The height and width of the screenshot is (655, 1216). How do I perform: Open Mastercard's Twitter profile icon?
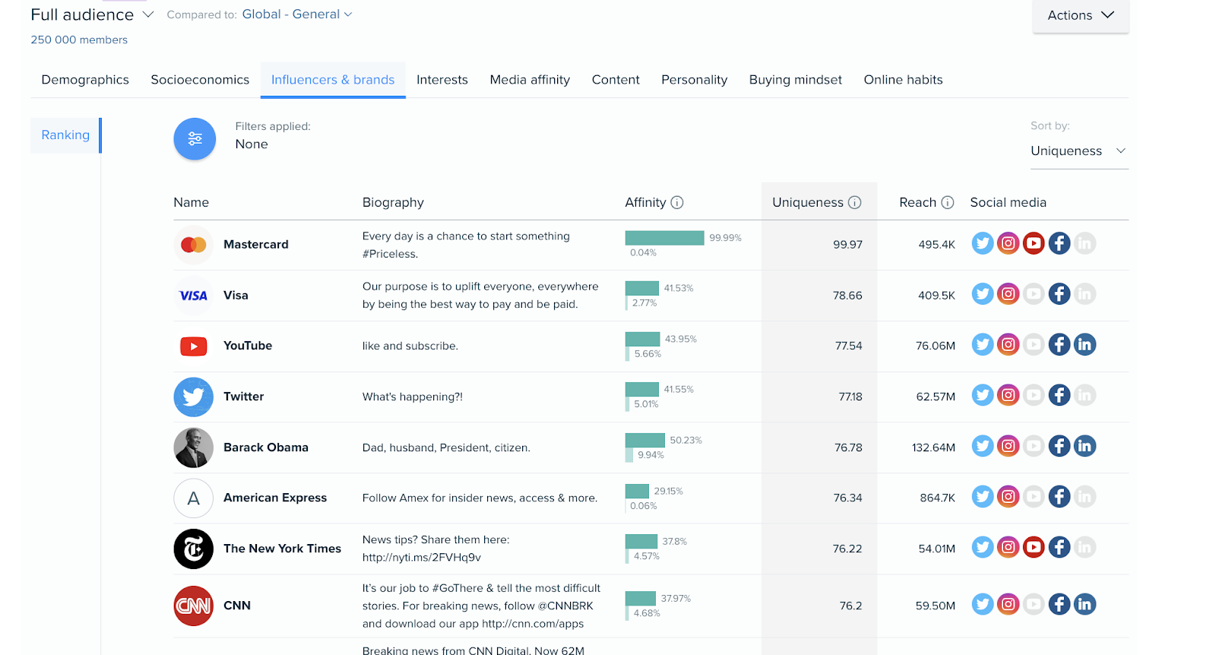click(x=983, y=243)
